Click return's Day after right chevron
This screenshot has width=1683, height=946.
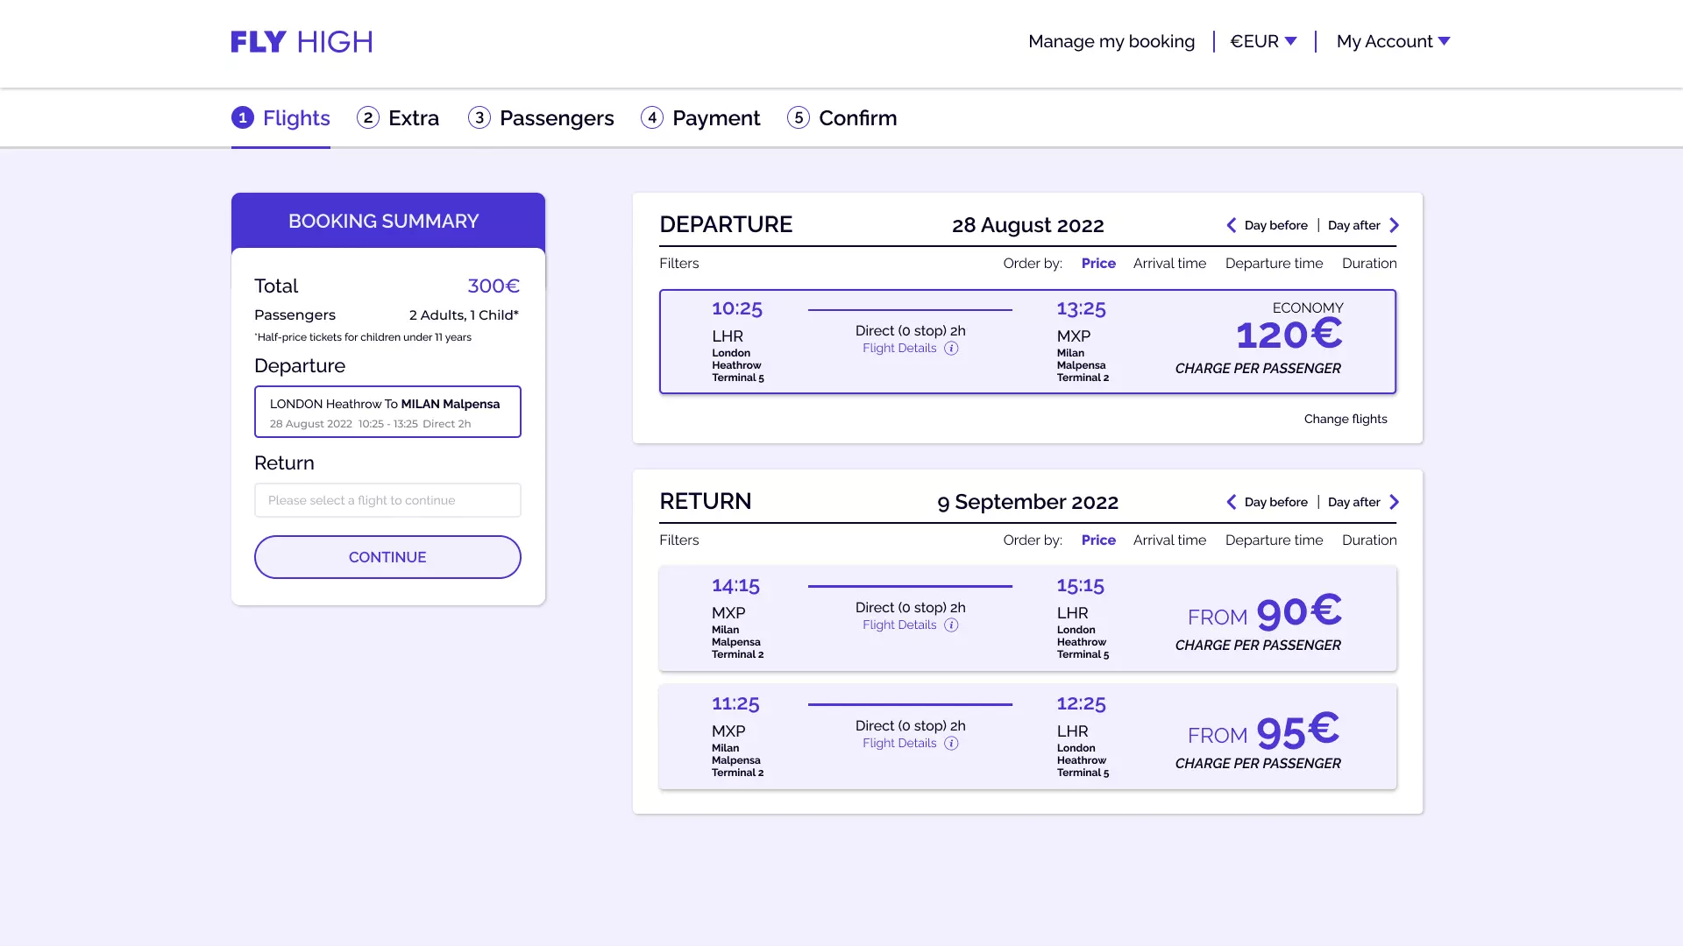(x=1394, y=502)
